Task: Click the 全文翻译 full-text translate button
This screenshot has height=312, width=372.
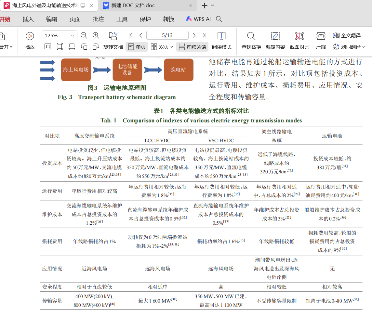Action: pos(347,35)
